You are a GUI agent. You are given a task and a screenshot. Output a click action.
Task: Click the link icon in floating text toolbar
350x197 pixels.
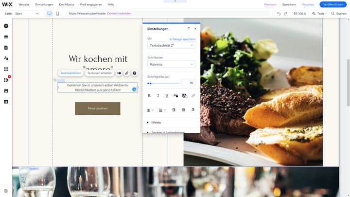click(x=126, y=73)
